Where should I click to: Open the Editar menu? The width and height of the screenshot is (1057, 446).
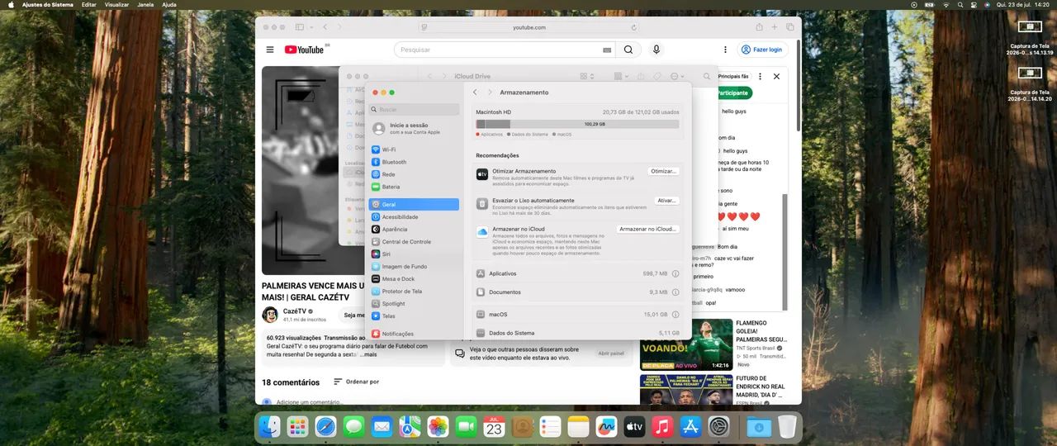[x=88, y=4]
